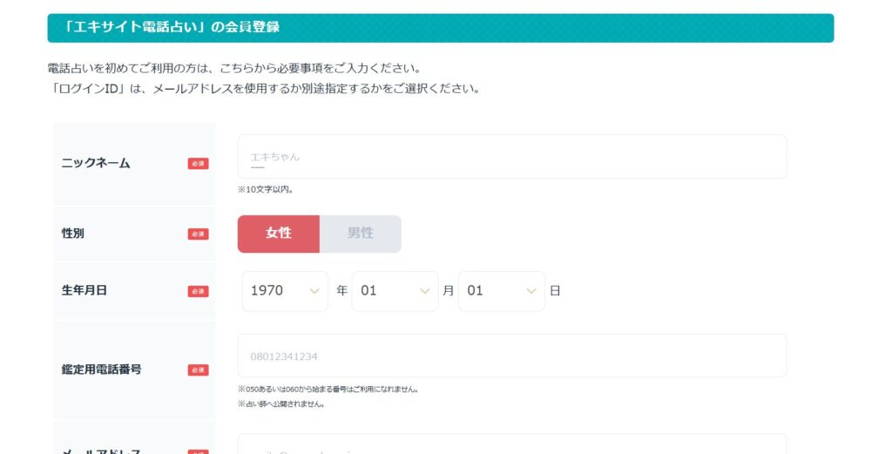The width and height of the screenshot is (892, 454).
Task: Select 女性 as gender
Action: pos(279,234)
